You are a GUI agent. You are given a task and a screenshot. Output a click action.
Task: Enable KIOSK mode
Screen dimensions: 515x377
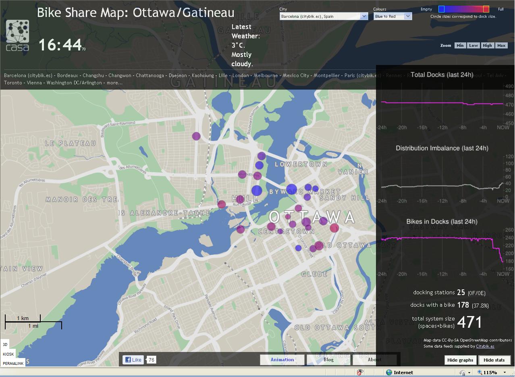8,354
